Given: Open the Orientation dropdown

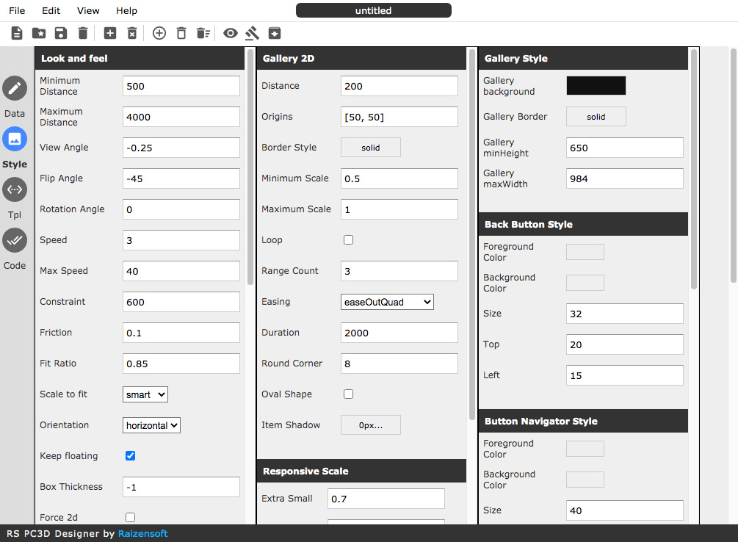Looking at the screenshot, I should (x=151, y=425).
